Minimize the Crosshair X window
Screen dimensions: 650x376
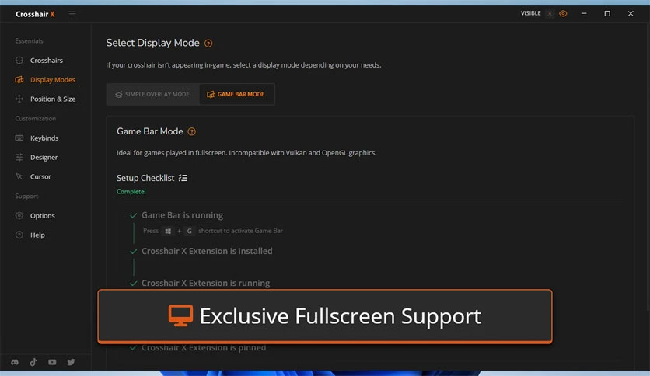(584, 14)
